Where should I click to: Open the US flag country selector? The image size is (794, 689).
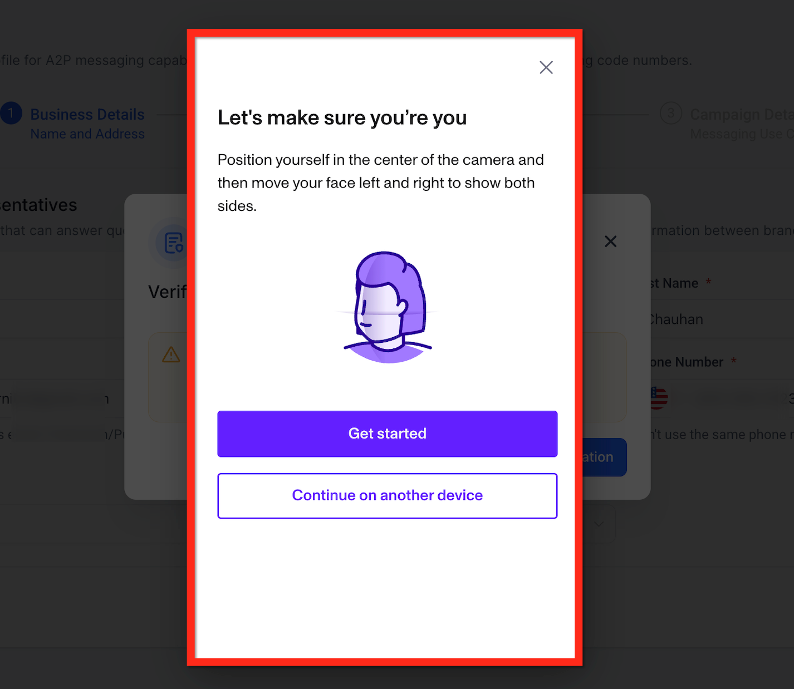pos(659,398)
